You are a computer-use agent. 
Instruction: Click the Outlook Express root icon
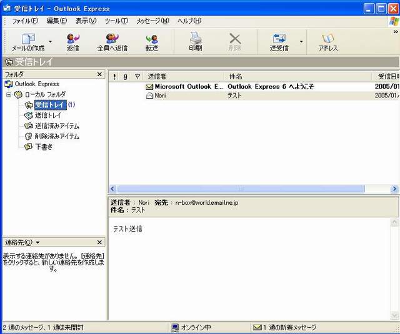[9, 84]
